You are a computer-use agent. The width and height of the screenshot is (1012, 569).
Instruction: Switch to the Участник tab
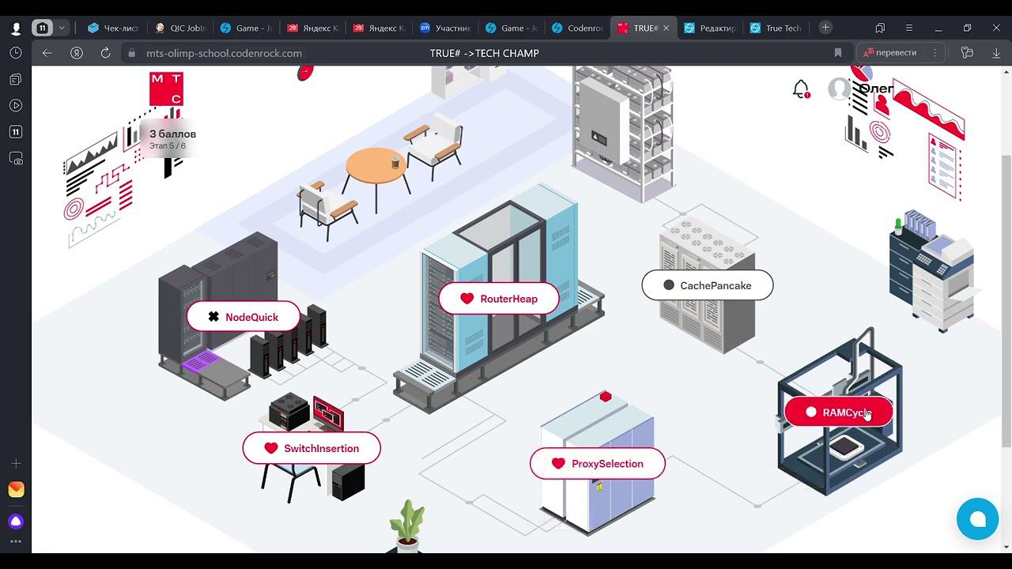pyautogui.click(x=445, y=28)
